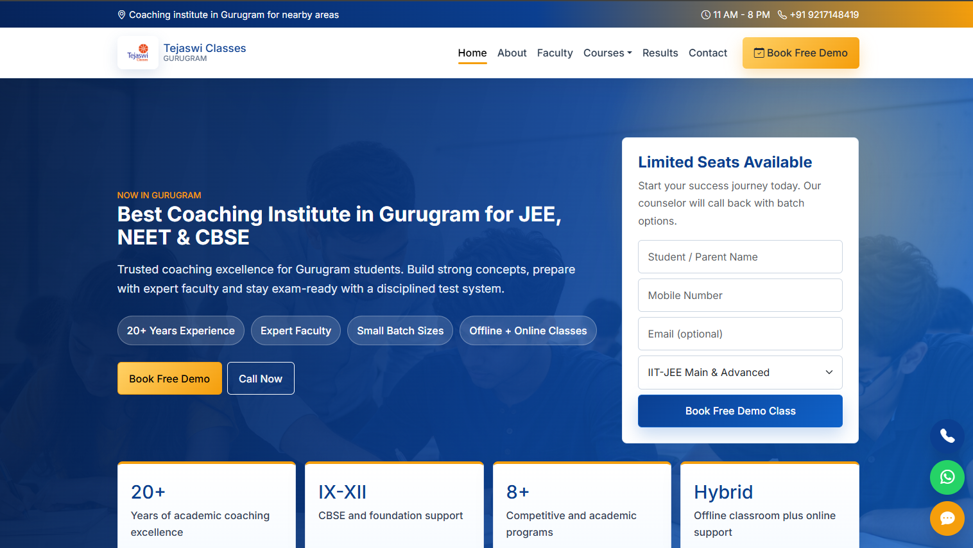Click the location pin icon in top bar
Viewport: 973px width, 548px height.
click(x=121, y=15)
